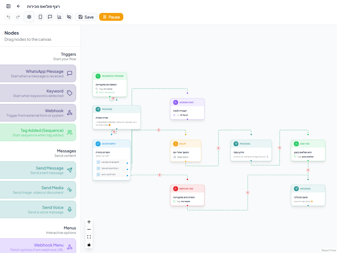Collapse the sidebar panel icon
337x253 pixels.
(8, 6)
